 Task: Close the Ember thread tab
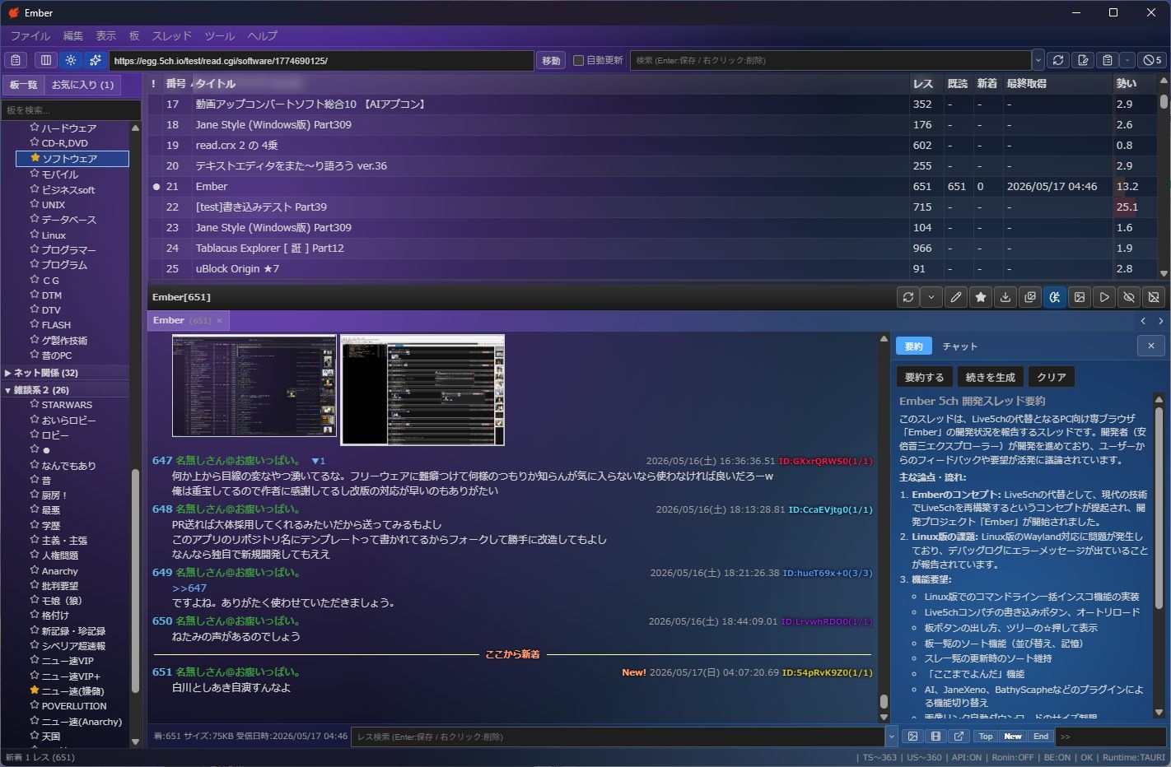click(219, 320)
